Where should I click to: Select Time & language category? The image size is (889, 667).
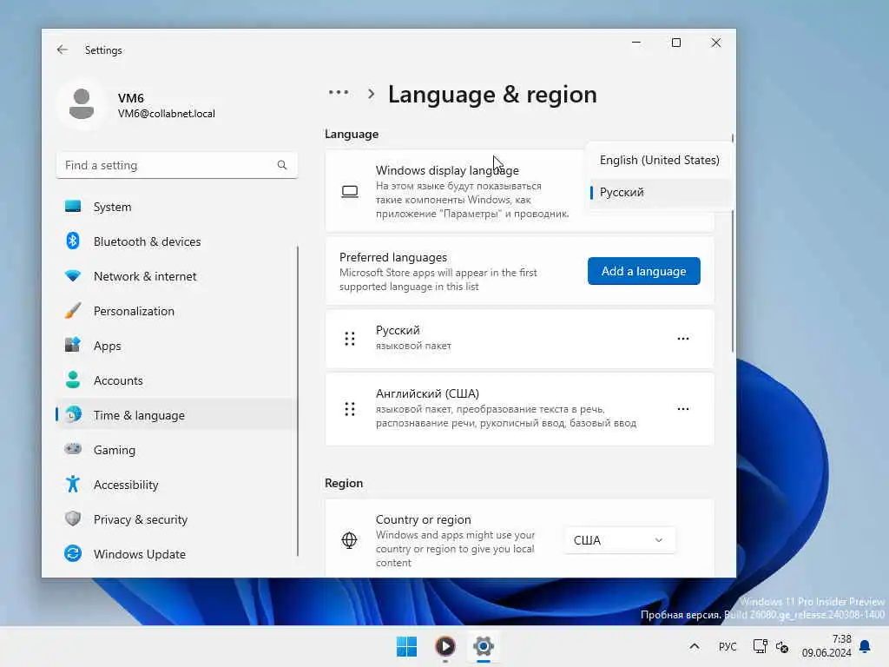click(177, 414)
